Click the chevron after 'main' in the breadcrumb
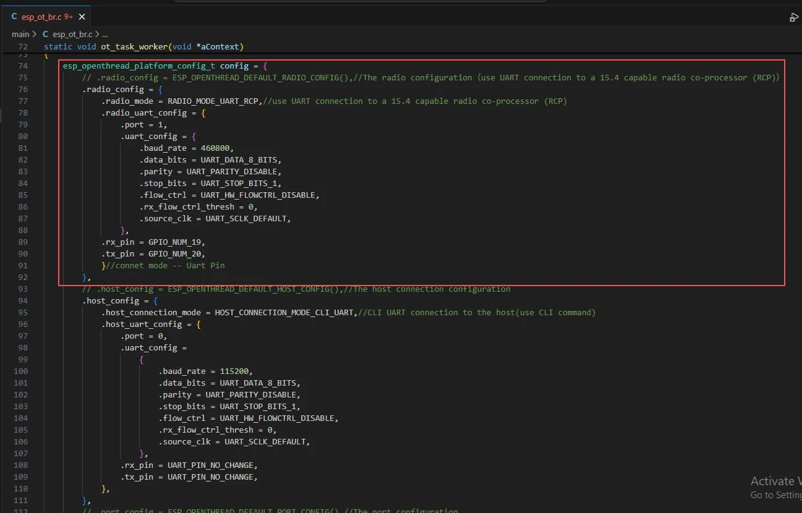The height and width of the screenshot is (513, 802). tap(35, 35)
